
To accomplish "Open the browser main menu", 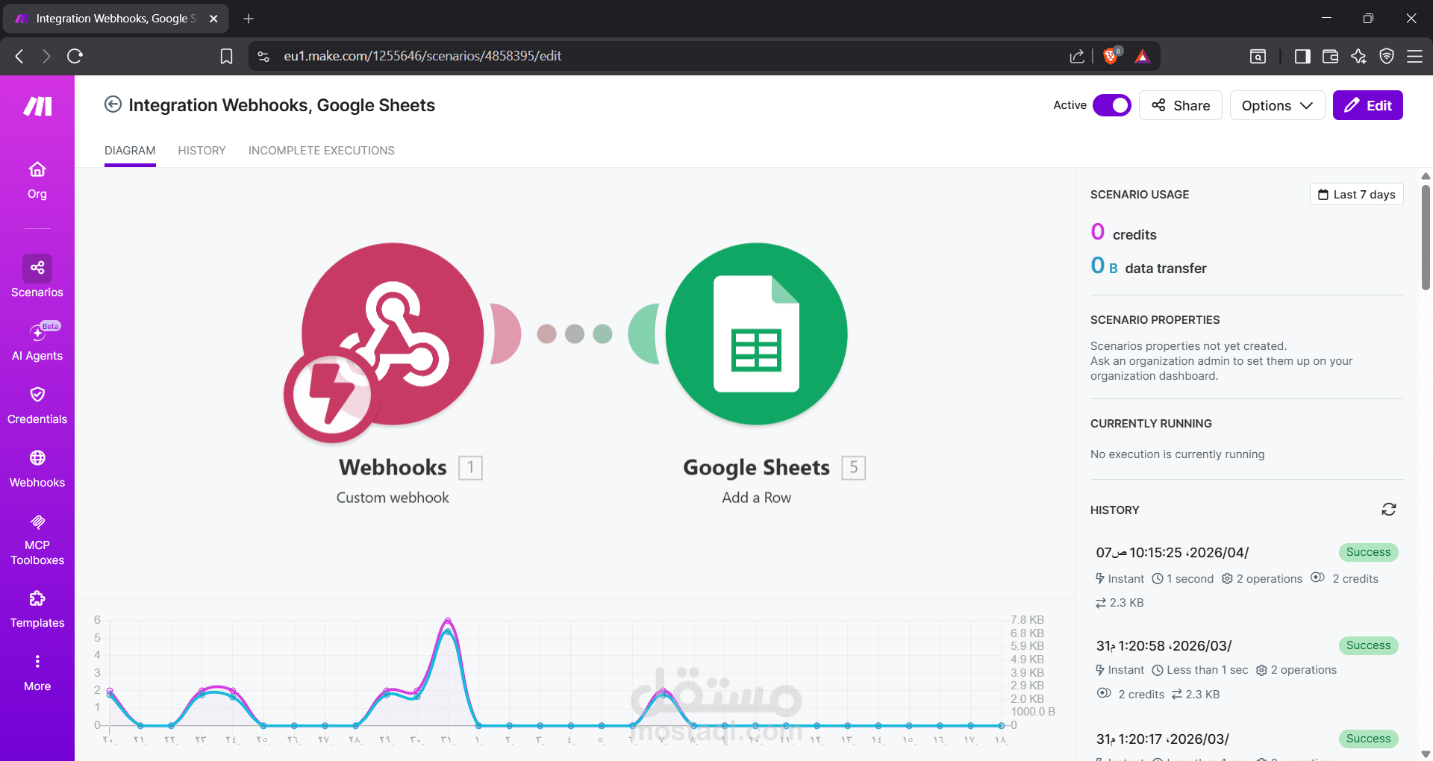I will click(1414, 56).
